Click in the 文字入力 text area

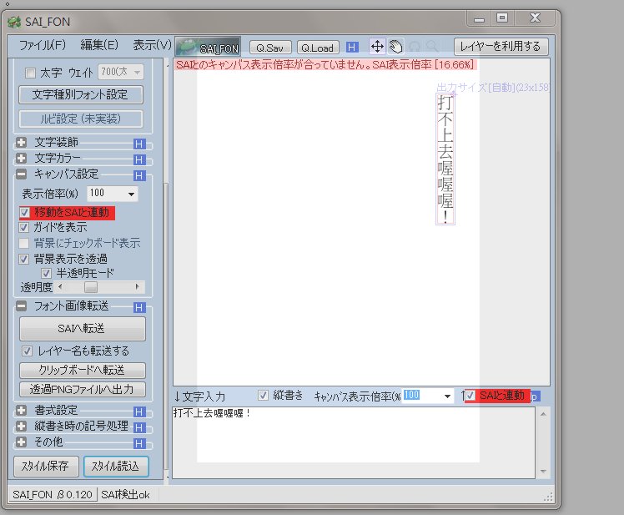354,442
